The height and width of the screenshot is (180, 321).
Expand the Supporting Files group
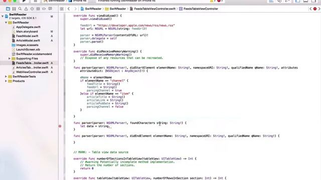[10, 58]
